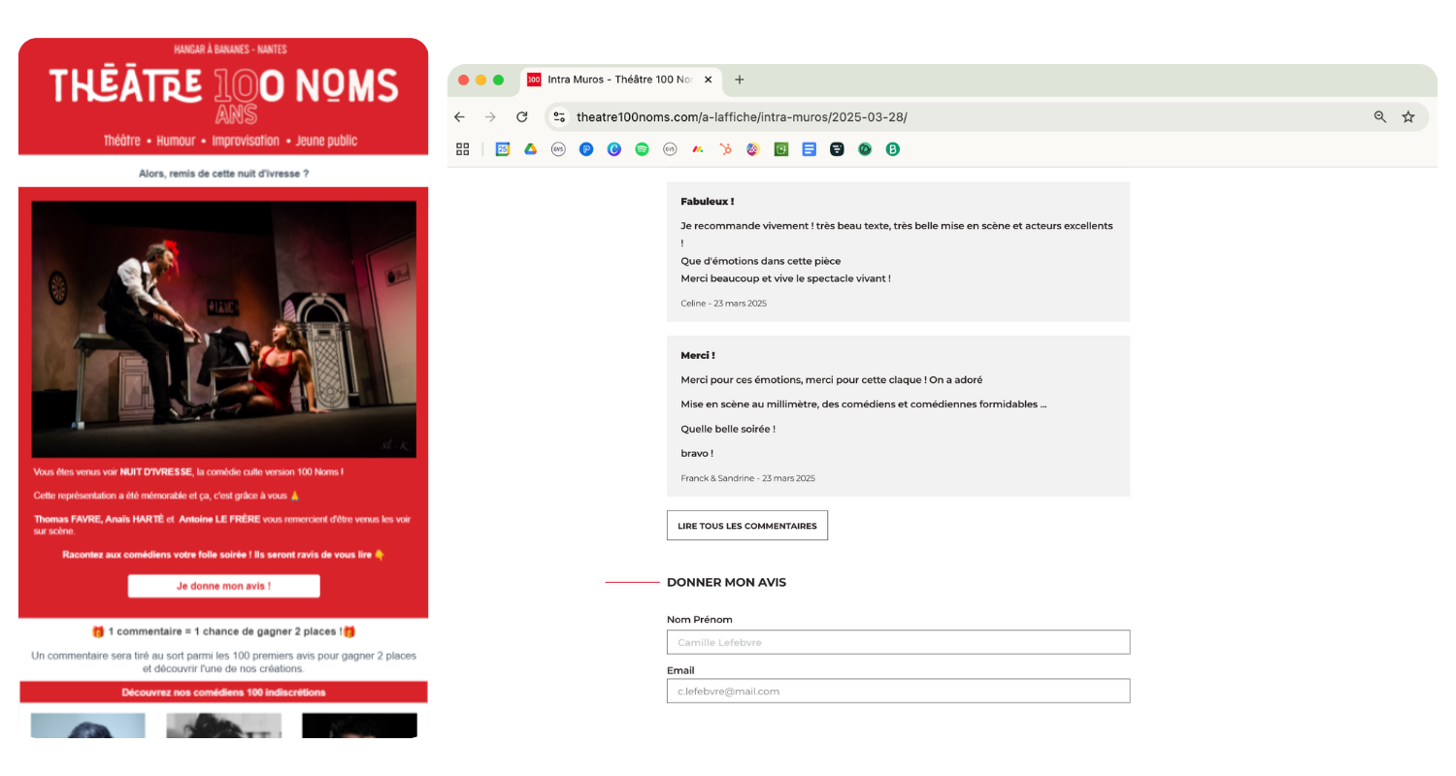Image resolution: width=1456 pixels, height=776 pixels.
Task: Open a new browser tab
Action: pos(740,80)
